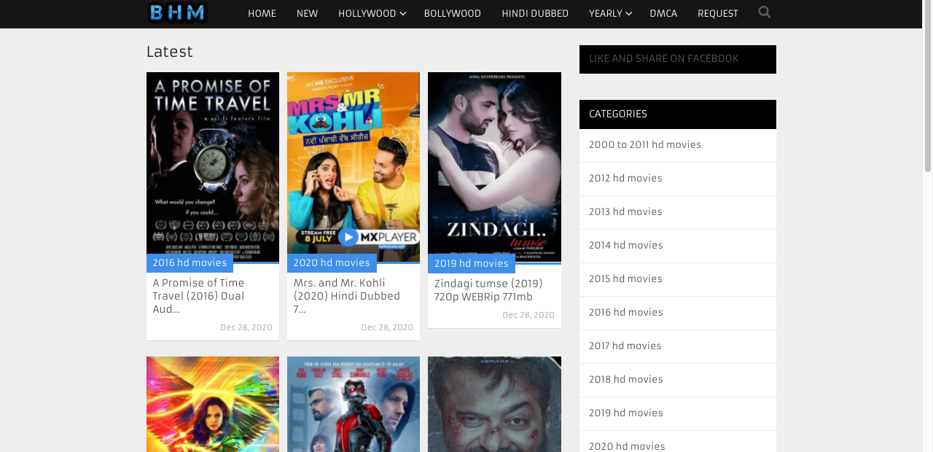Go to HOME in navigation bar
This screenshot has width=933, height=452.
point(262,14)
